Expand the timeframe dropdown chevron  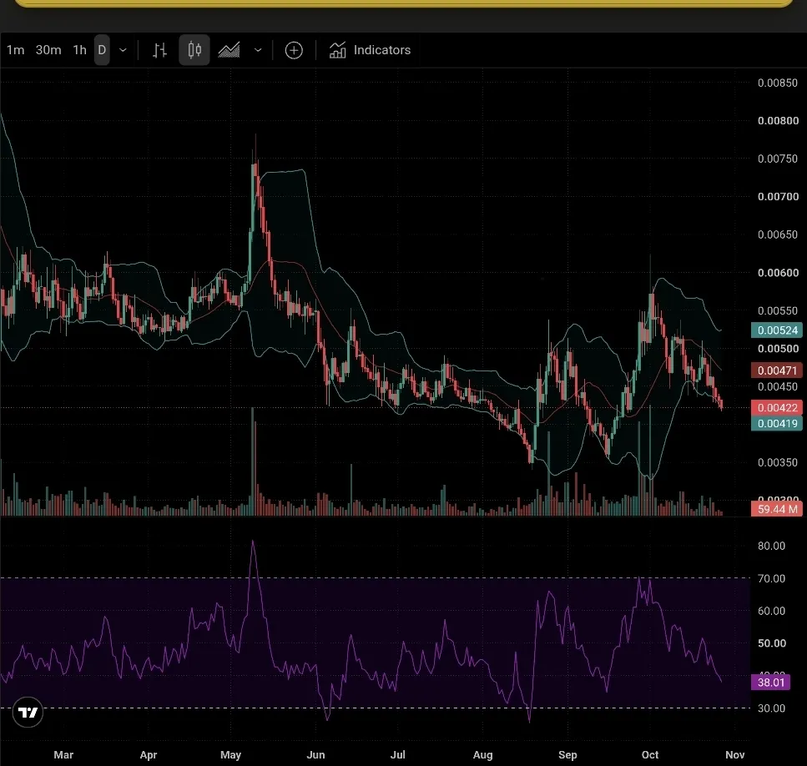click(x=123, y=50)
